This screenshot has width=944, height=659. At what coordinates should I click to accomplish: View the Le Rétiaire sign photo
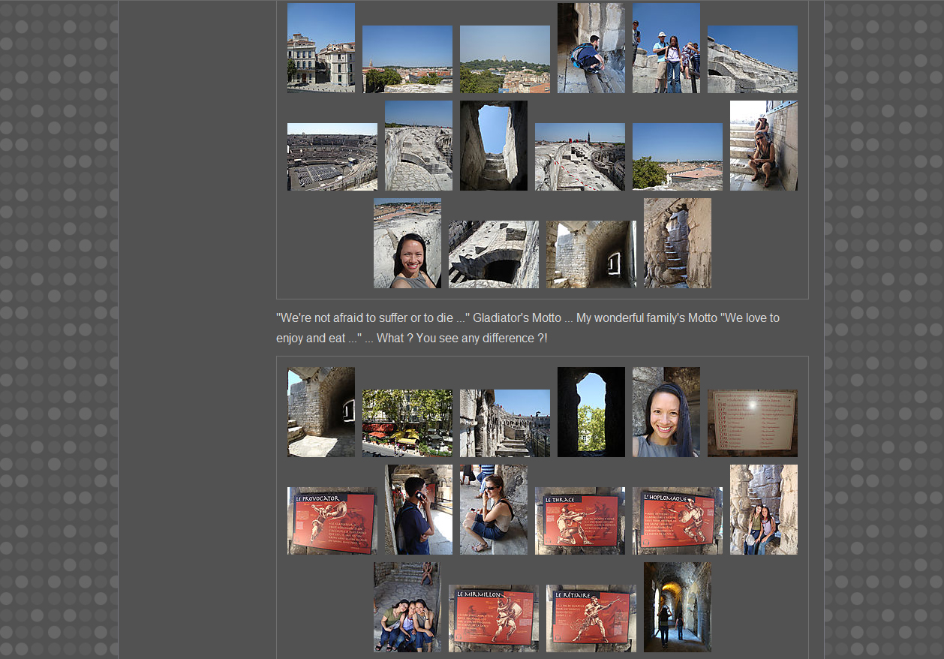pyautogui.click(x=591, y=618)
